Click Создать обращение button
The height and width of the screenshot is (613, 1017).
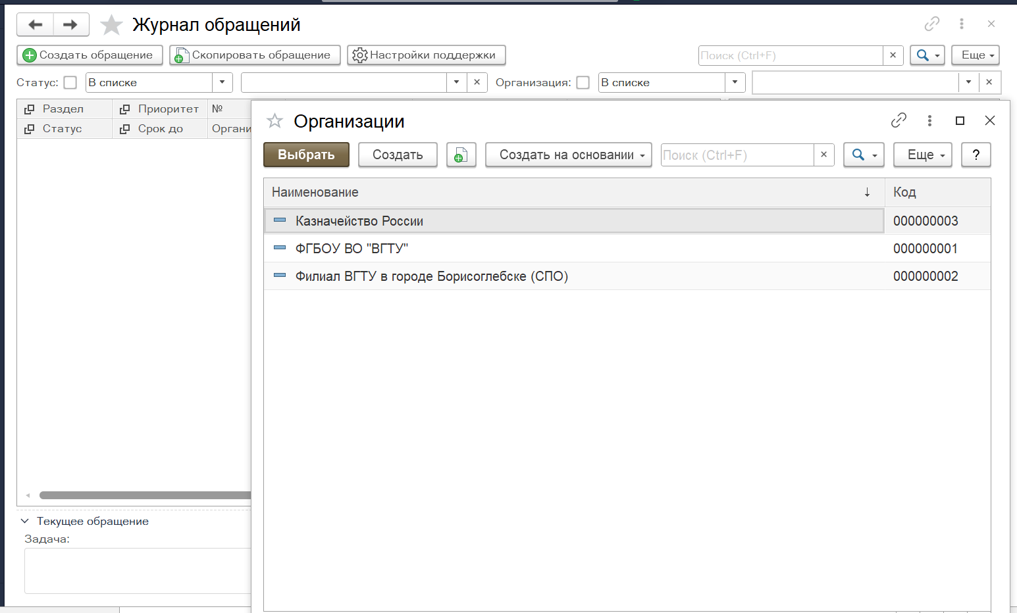(90, 55)
